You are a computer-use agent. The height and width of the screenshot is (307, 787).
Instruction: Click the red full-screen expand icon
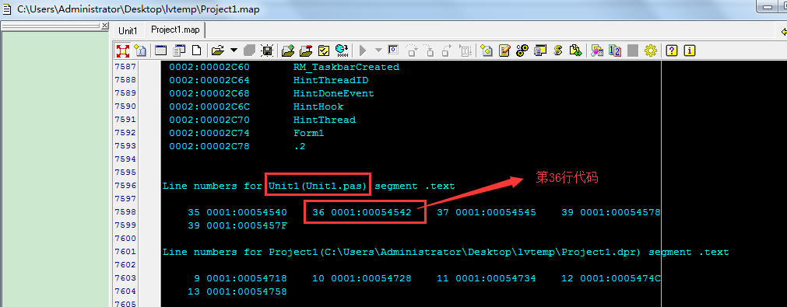click(122, 50)
